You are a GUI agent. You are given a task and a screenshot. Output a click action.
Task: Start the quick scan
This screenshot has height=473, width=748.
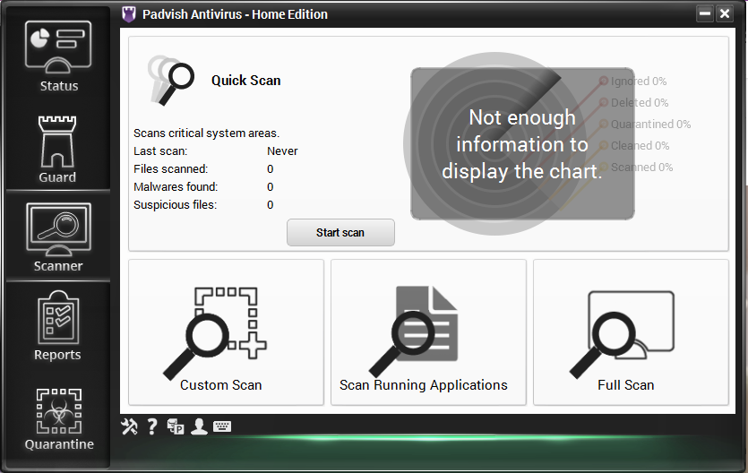(x=340, y=233)
